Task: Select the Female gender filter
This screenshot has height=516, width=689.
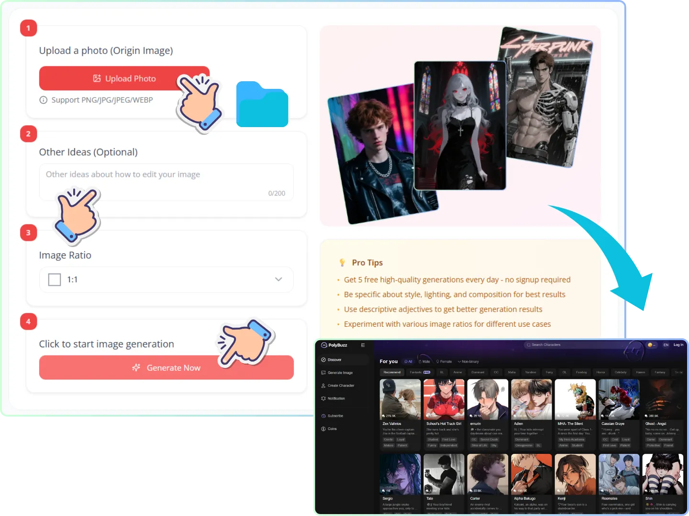Action: coord(444,362)
